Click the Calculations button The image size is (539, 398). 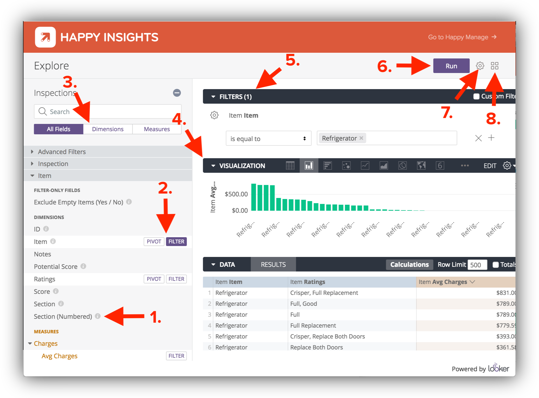(409, 264)
